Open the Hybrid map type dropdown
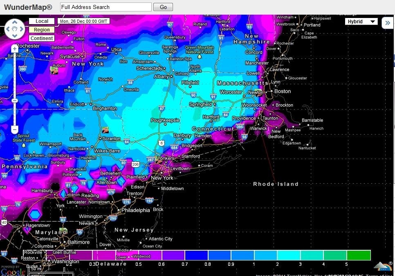This screenshot has width=395, height=276. (x=361, y=22)
